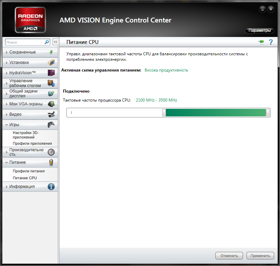The width and height of the screenshot is (280, 266).
Task: Open Профили питания page
Action: (29, 171)
